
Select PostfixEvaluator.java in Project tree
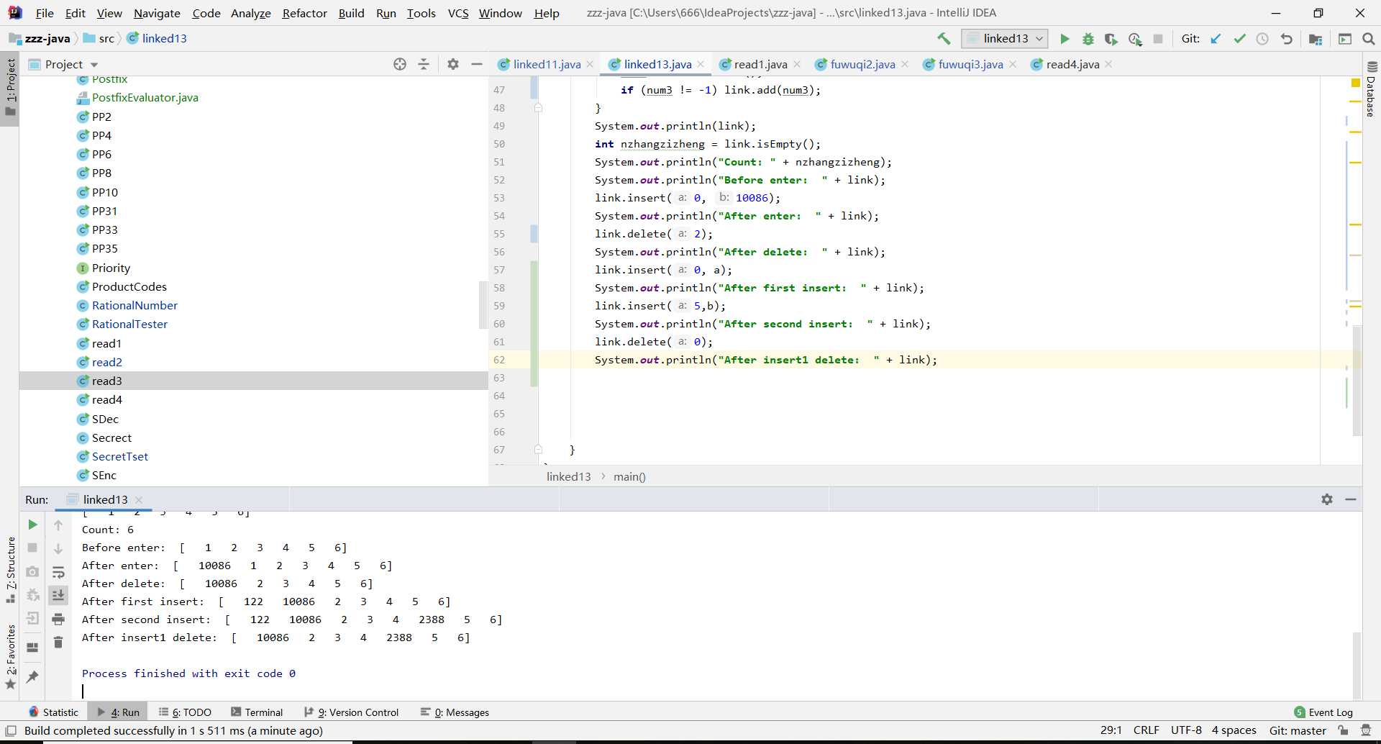(145, 98)
